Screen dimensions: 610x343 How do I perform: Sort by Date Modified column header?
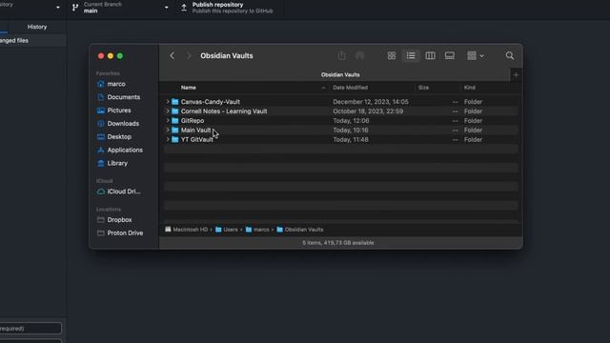(x=350, y=88)
